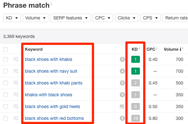This screenshot has width=188, height=124.
Task: Click the info icon next to Phrase match
Action: pos(51,4)
